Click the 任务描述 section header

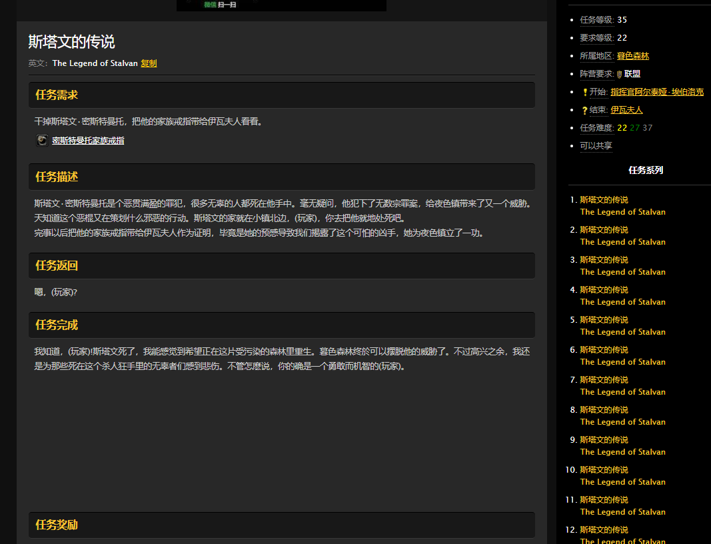pyautogui.click(x=57, y=177)
